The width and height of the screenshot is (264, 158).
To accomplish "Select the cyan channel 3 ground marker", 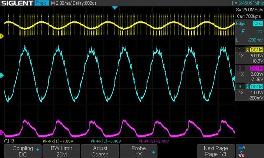I will (2, 75).
